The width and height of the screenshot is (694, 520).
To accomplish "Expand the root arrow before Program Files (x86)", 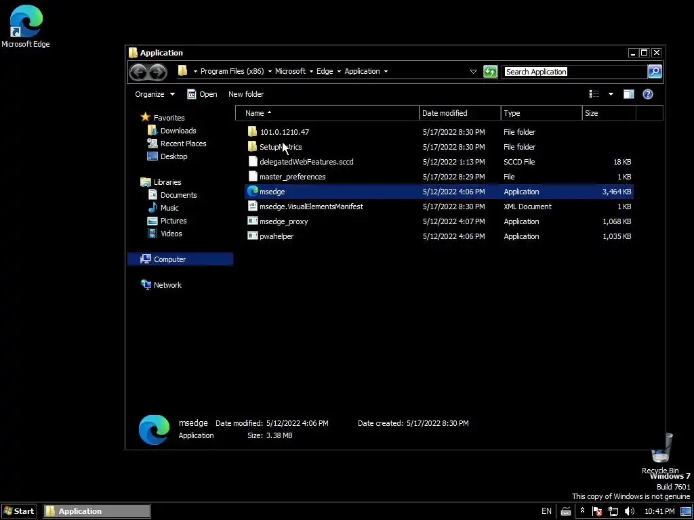I will (x=195, y=71).
